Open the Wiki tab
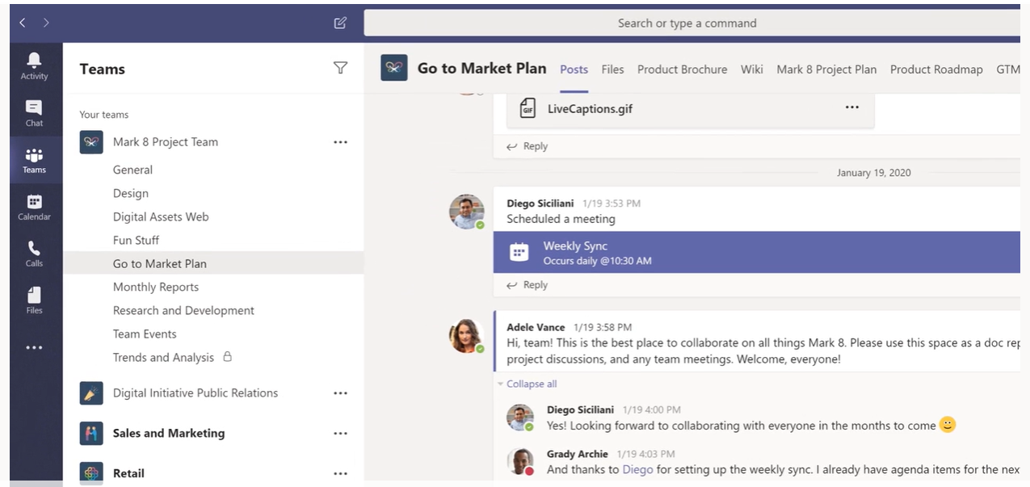This screenshot has height=487, width=1030. point(752,69)
